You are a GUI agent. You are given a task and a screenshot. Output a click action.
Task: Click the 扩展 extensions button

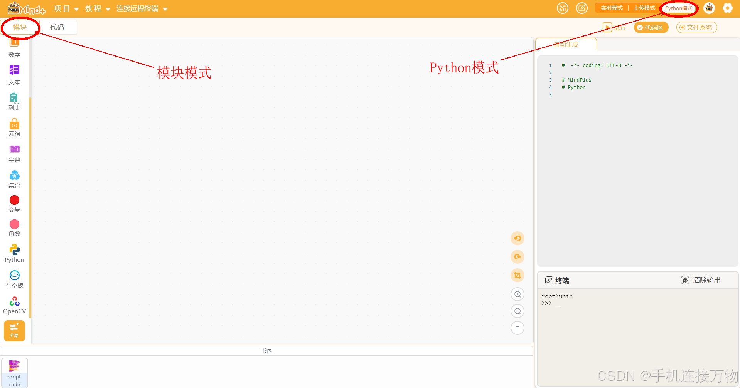14,331
